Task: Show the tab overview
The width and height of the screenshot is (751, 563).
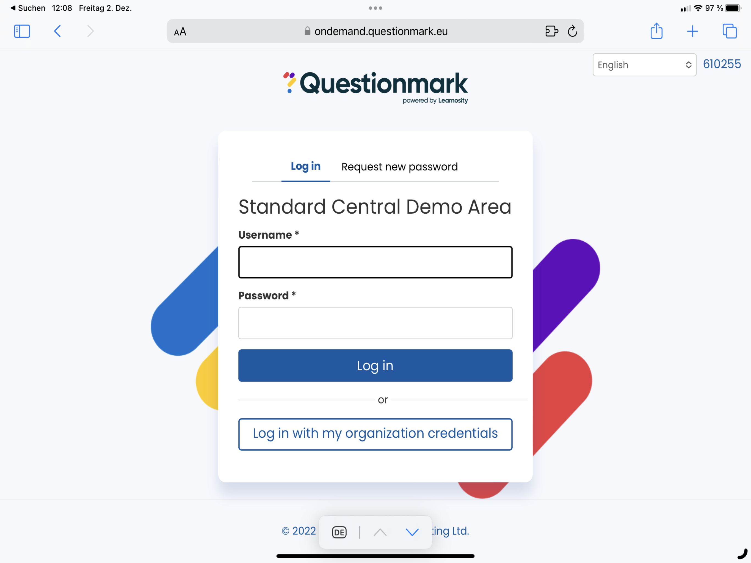Action: (x=729, y=31)
